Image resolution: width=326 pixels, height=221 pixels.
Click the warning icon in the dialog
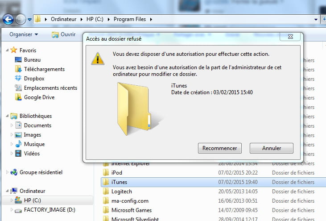[98, 58]
